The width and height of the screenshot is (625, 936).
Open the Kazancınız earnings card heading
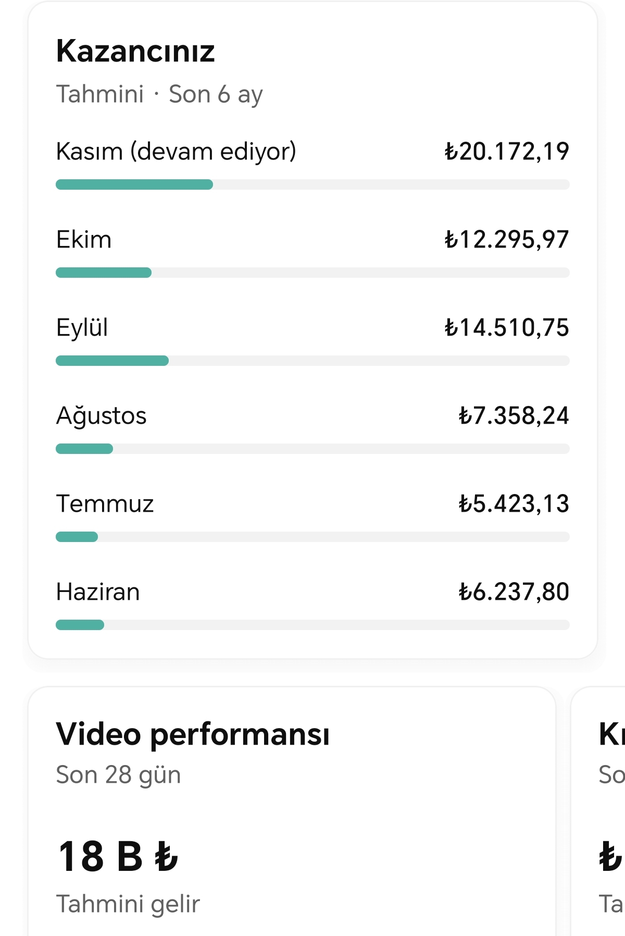(135, 51)
